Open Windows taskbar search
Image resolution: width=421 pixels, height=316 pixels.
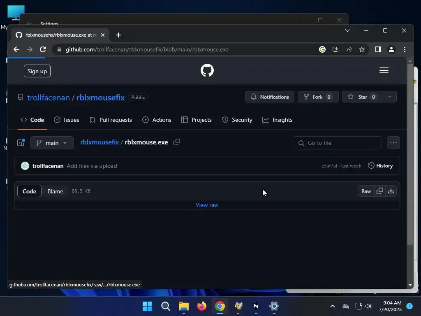[165, 306]
